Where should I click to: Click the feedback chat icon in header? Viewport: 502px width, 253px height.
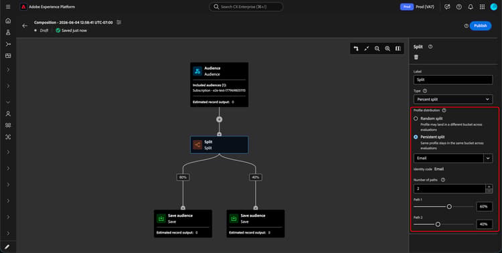447,7
